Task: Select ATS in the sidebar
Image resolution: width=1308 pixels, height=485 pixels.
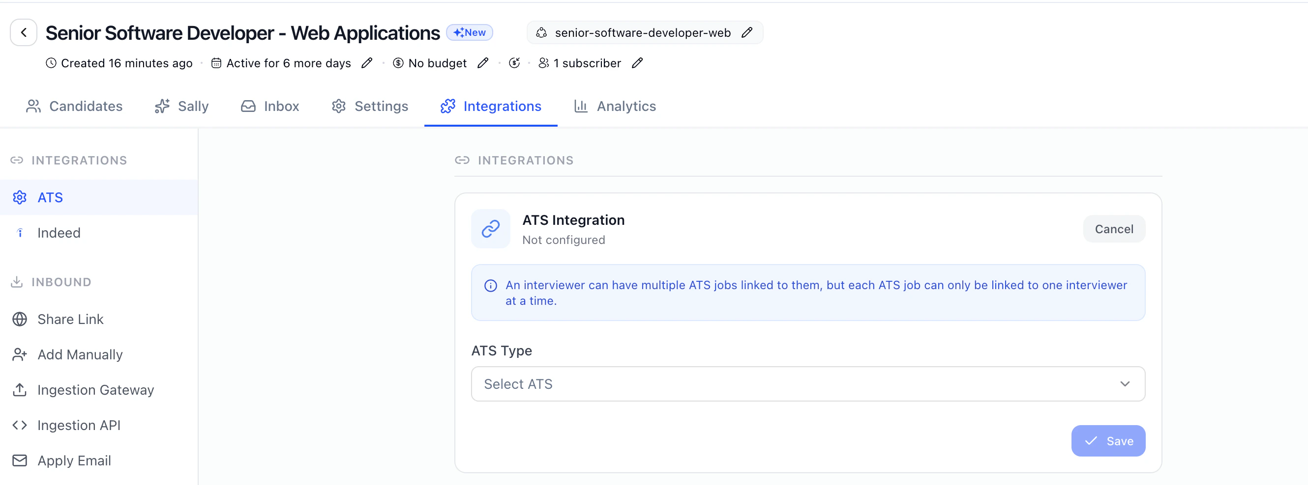Action: click(x=99, y=197)
